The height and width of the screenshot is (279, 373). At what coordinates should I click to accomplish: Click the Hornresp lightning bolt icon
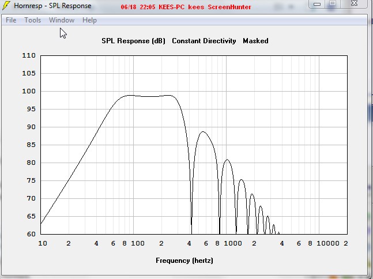point(6,5)
